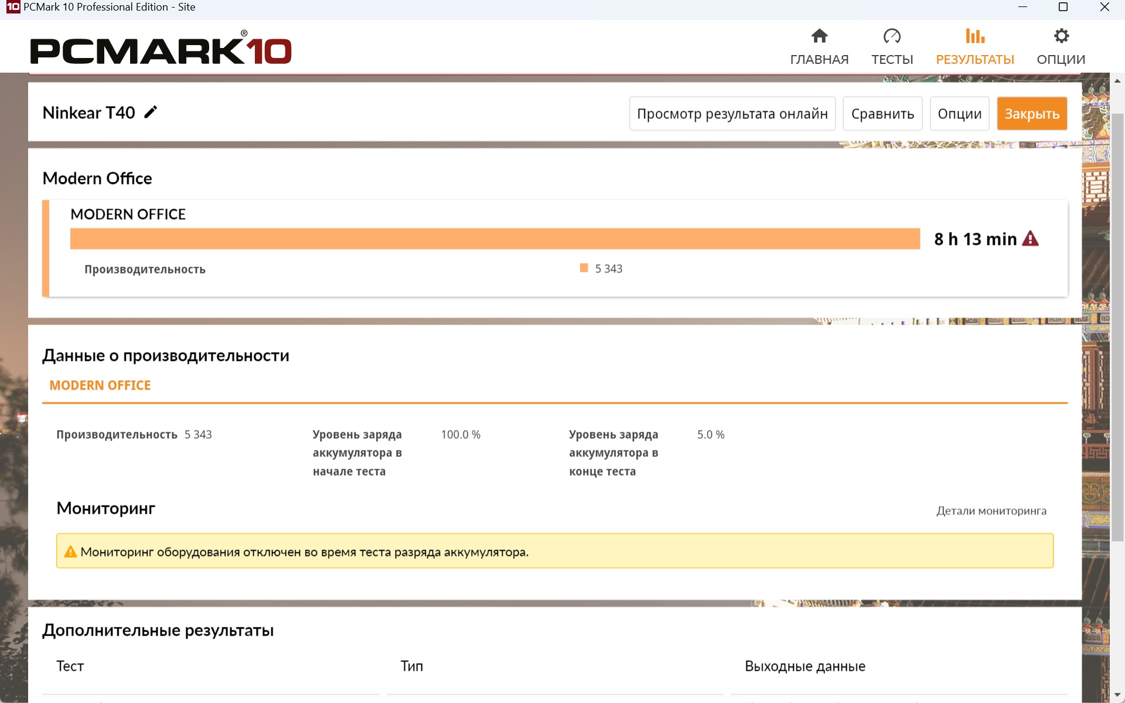The width and height of the screenshot is (1125, 703).
Task: Click the bar chart Результаты icon
Action: (974, 36)
